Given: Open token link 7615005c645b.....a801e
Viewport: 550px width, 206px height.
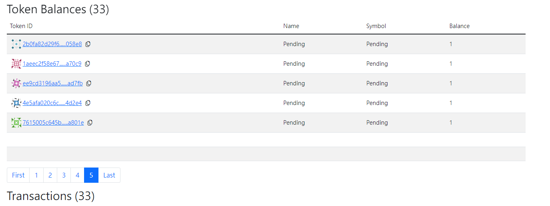Looking at the screenshot, I should 53,123.
